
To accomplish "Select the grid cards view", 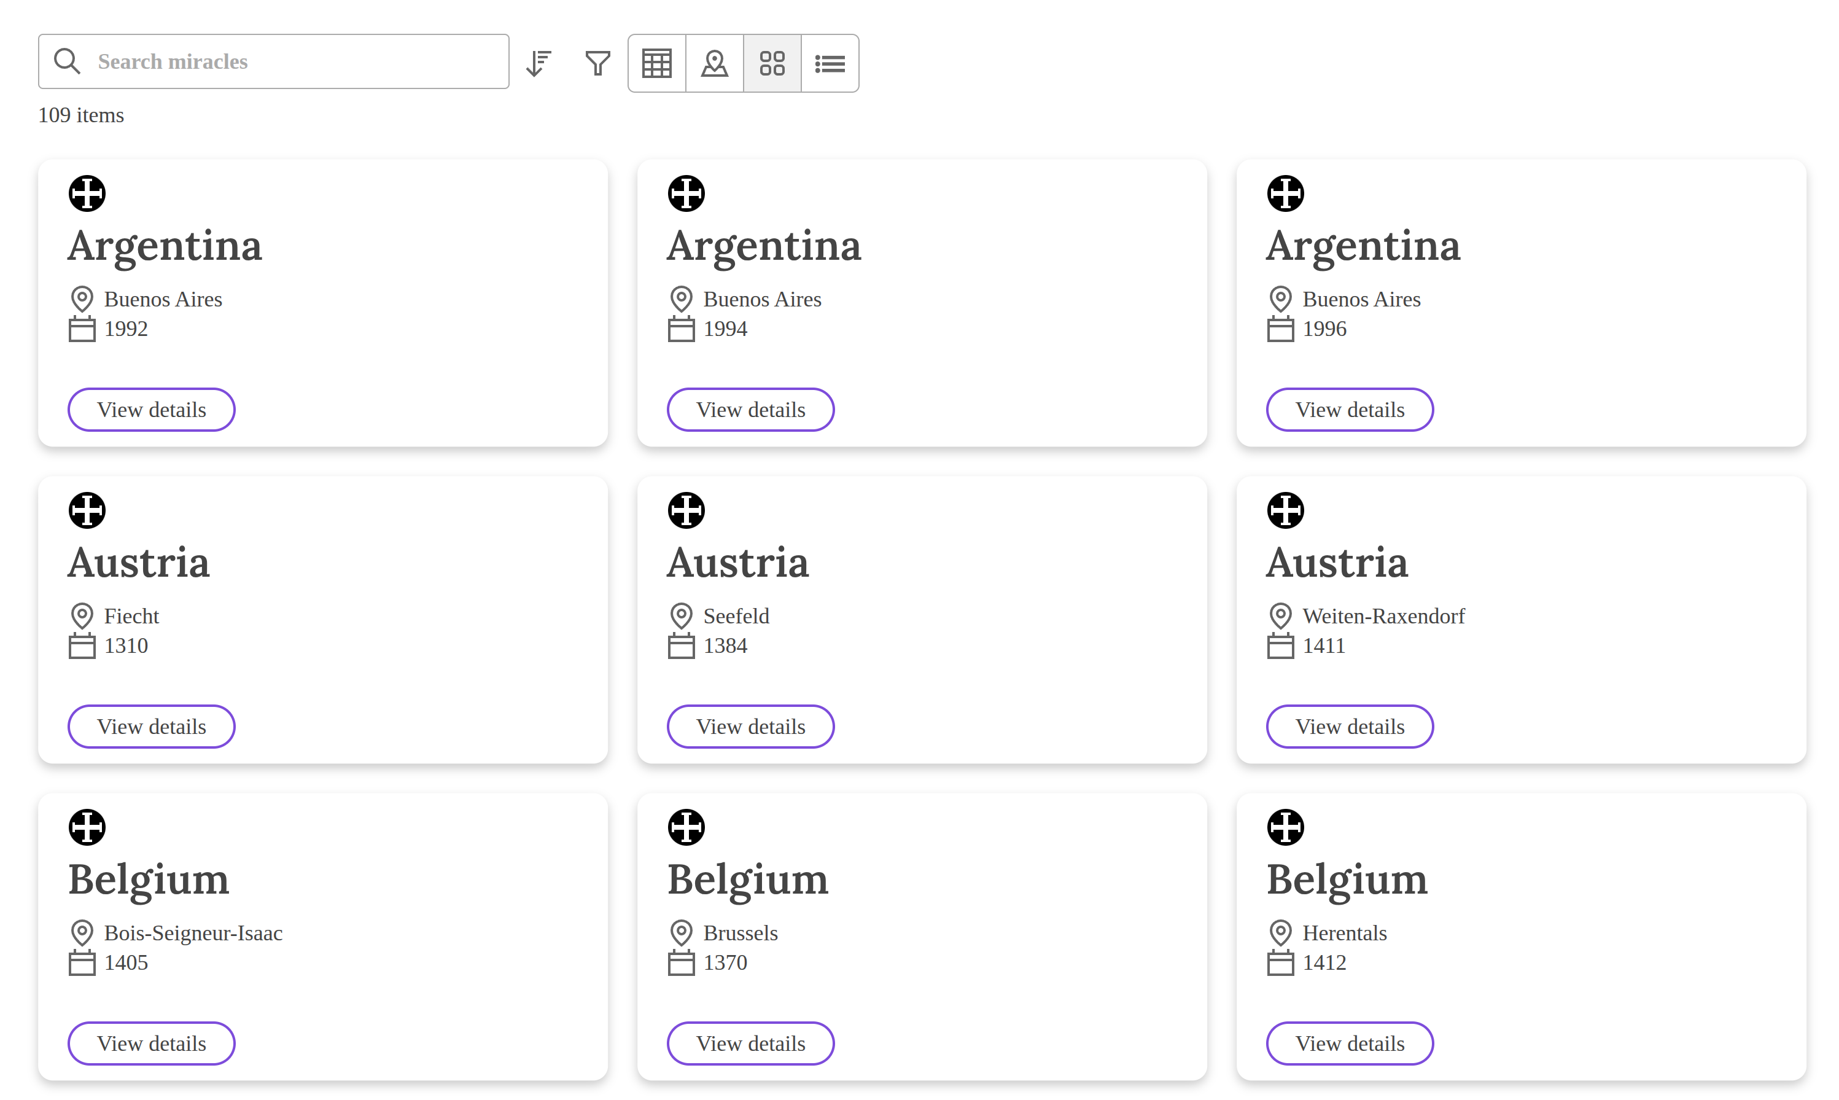I will pos(772,63).
